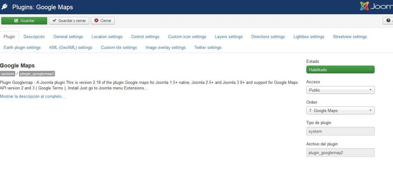The width and height of the screenshot is (393, 177).
Task: Go to the Streetview settings tab
Action: [350, 37]
